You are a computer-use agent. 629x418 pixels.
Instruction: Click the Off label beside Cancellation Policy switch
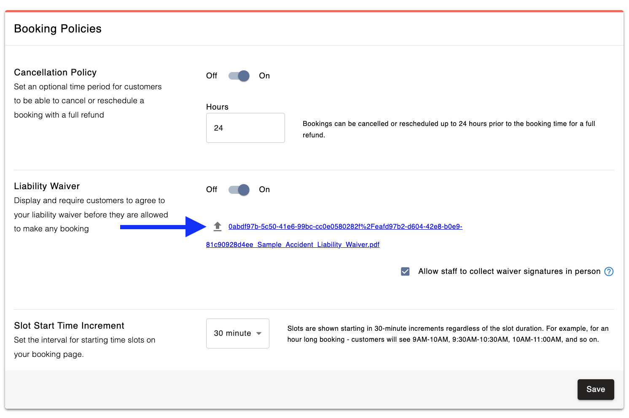(212, 76)
